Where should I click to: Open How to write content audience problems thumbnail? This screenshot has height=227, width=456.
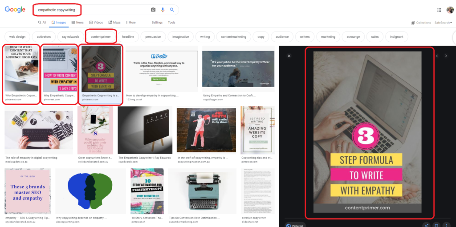click(x=21, y=69)
